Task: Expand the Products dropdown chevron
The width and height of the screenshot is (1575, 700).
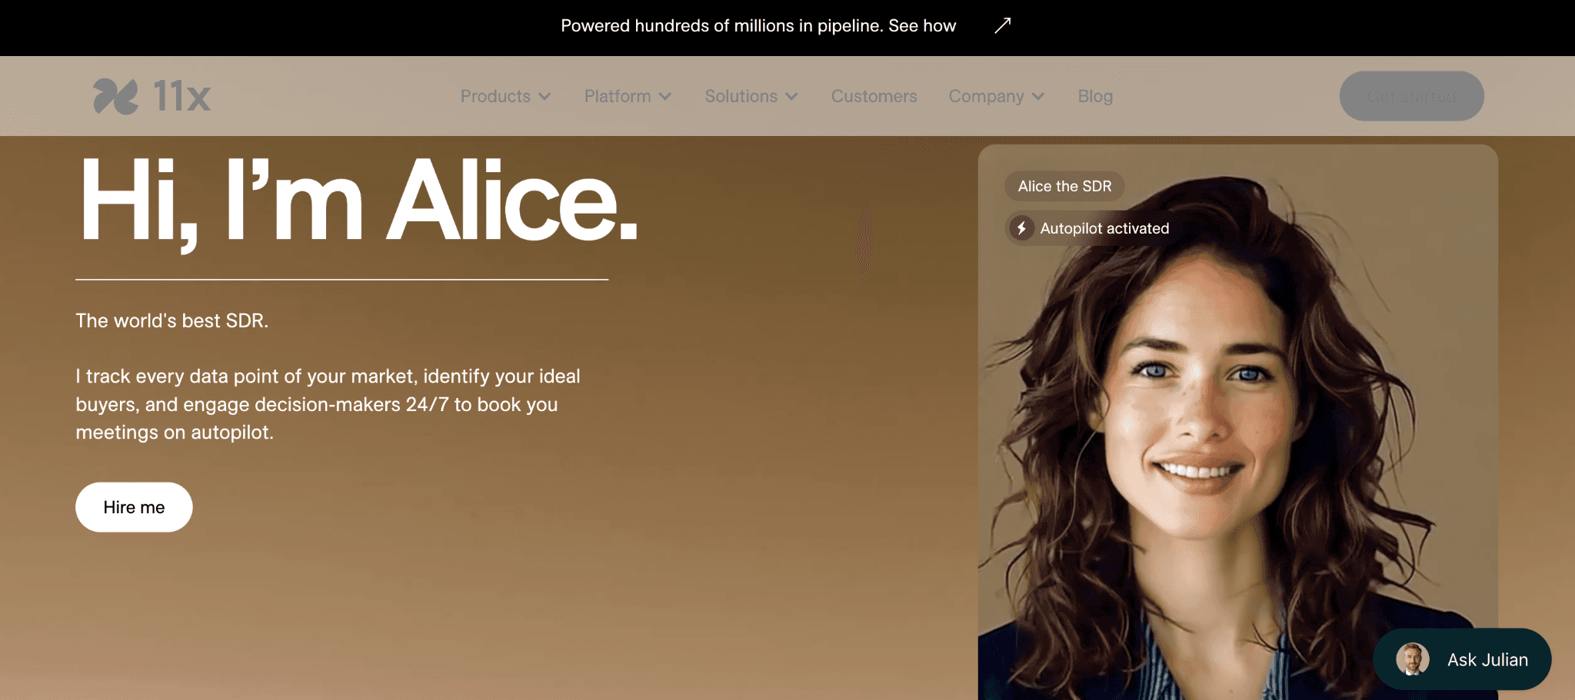Action: point(544,97)
